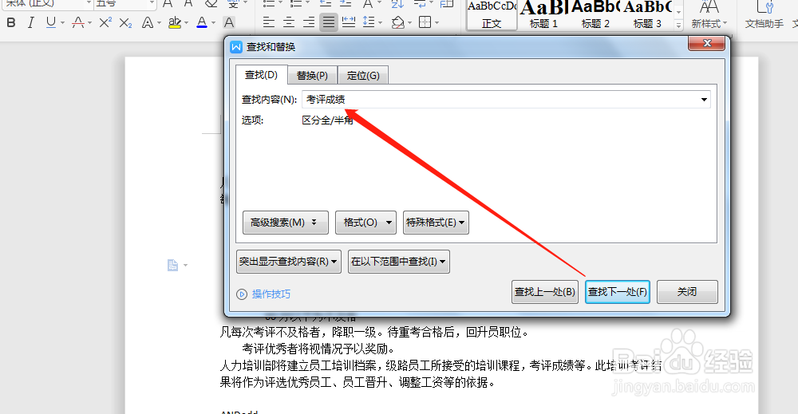Toggle italic formatting
The width and height of the screenshot is (798, 414).
[30, 23]
